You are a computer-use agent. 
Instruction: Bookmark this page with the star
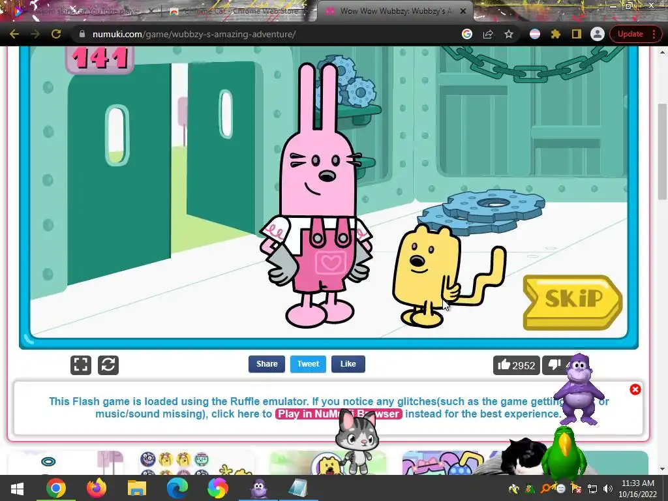tap(509, 34)
